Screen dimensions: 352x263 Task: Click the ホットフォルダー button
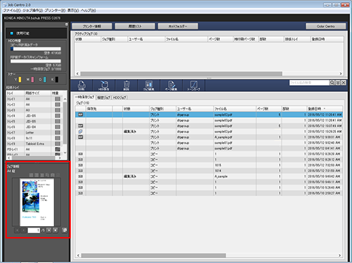point(178,27)
